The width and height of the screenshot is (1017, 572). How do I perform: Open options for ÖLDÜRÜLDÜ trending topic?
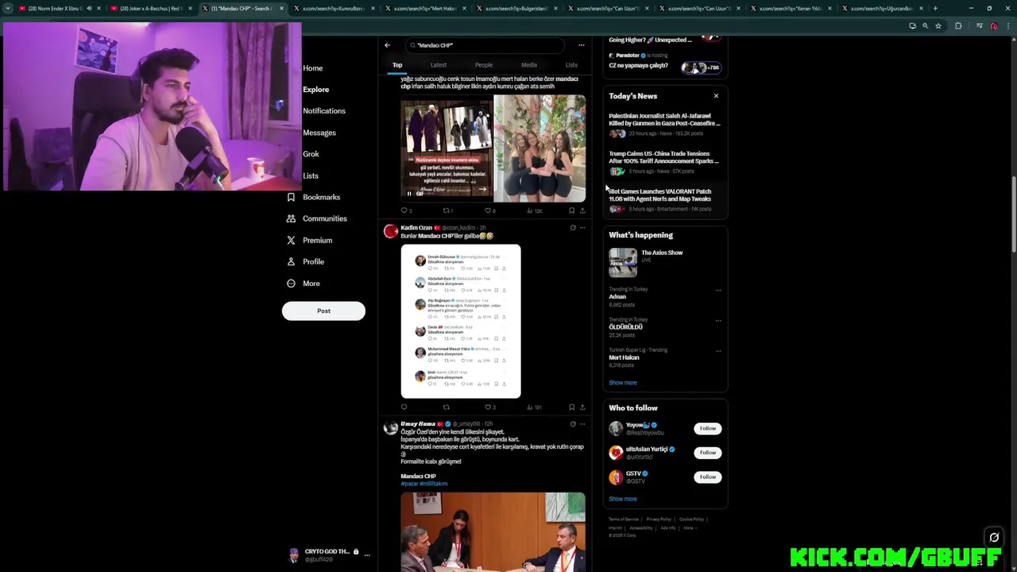(x=718, y=320)
